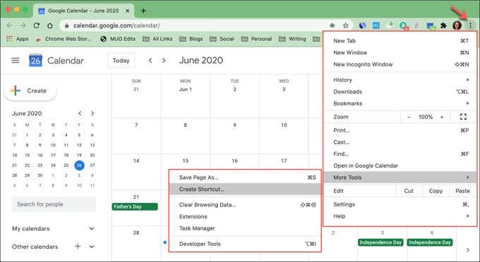Open Task Manager entry
The width and height of the screenshot is (480, 262).
(245, 228)
